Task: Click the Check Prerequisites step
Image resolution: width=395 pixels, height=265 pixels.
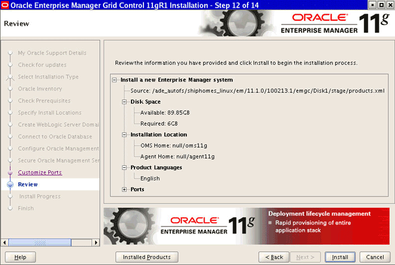Action: click(x=44, y=101)
